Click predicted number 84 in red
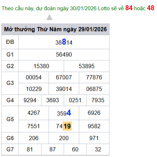 [129, 8]
